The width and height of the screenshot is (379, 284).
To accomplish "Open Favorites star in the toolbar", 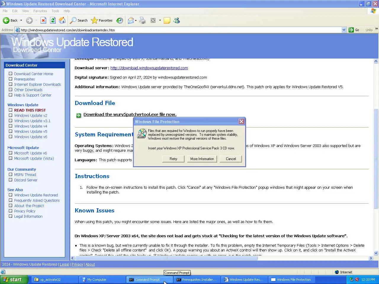I will pyautogui.click(x=102, y=20).
